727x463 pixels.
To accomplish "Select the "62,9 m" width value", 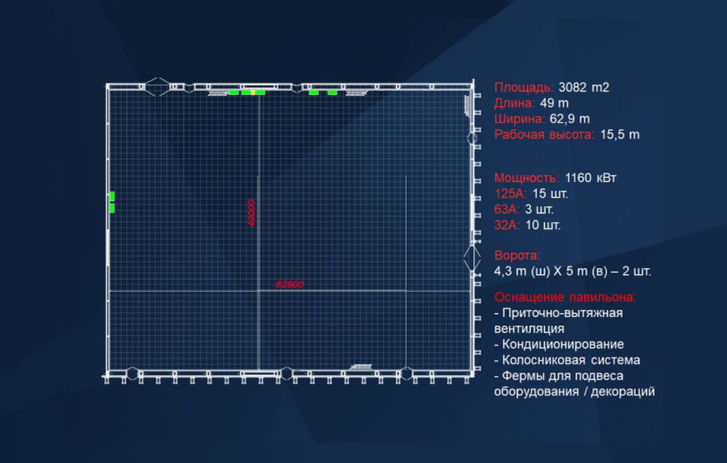I will point(570,119).
